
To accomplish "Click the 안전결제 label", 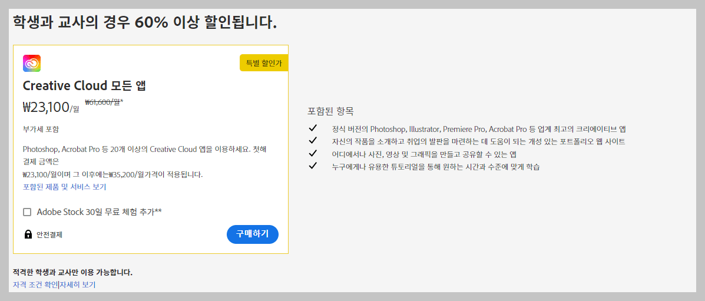I will pos(49,234).
